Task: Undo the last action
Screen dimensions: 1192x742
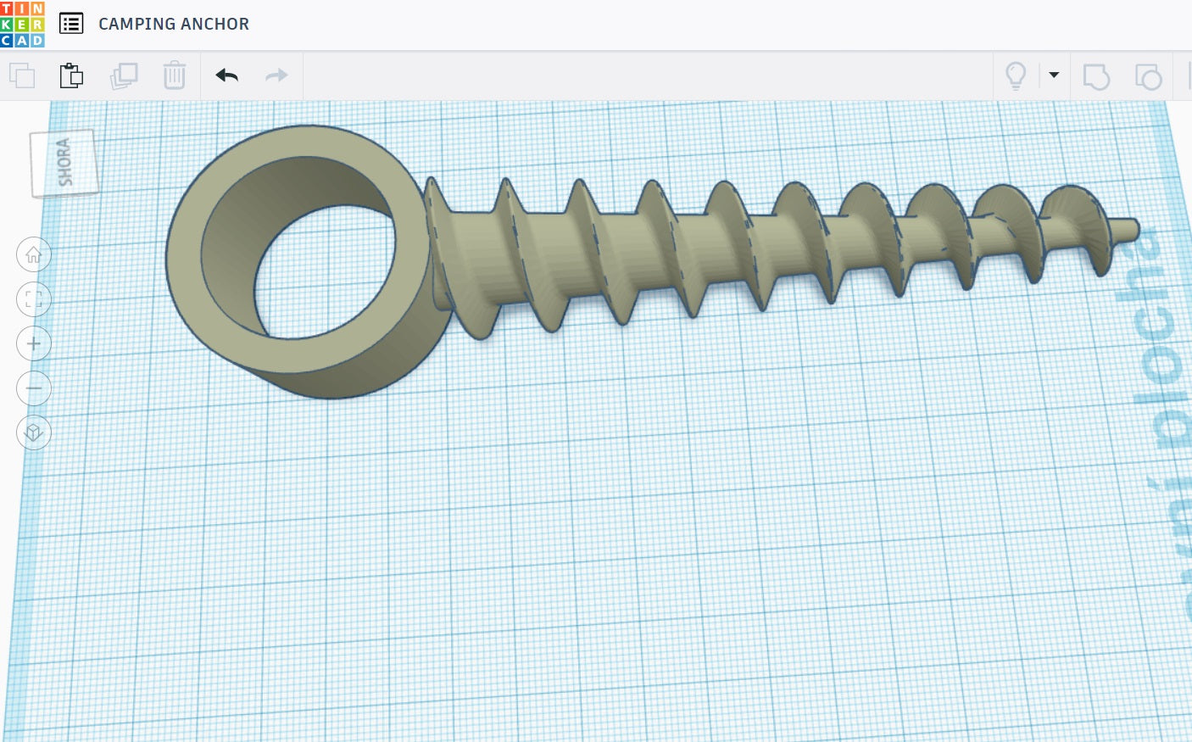Action: point(227,75)
